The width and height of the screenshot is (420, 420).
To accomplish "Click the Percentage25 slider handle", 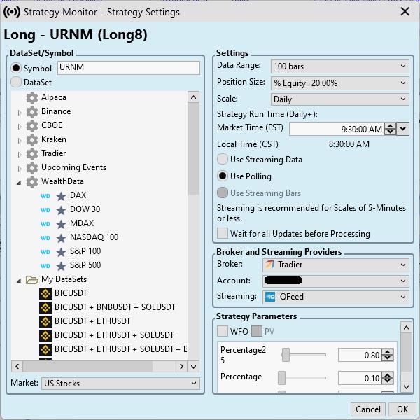I will pos(286,355).
